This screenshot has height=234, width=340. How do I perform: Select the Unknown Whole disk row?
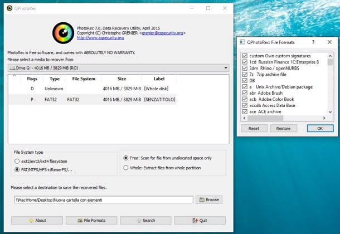pyautogui.click(x=93, y=89)
